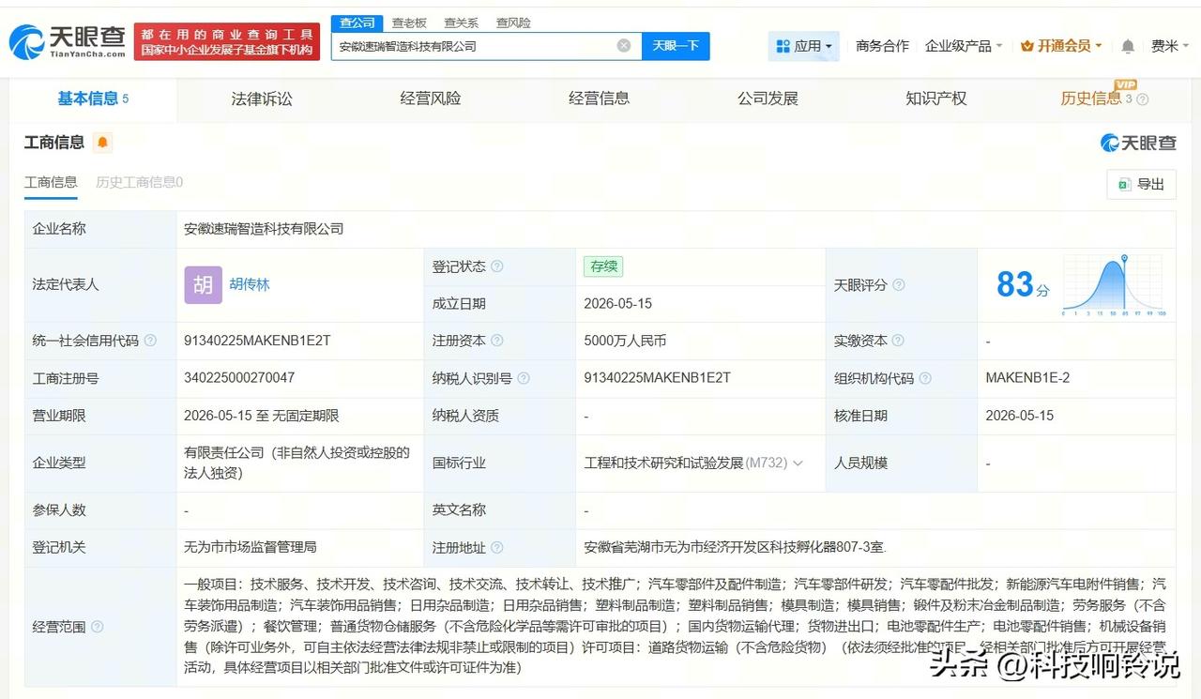The image size is (1201, 699).
Task: Clear the search box with X icon
Action: (624, 45)
